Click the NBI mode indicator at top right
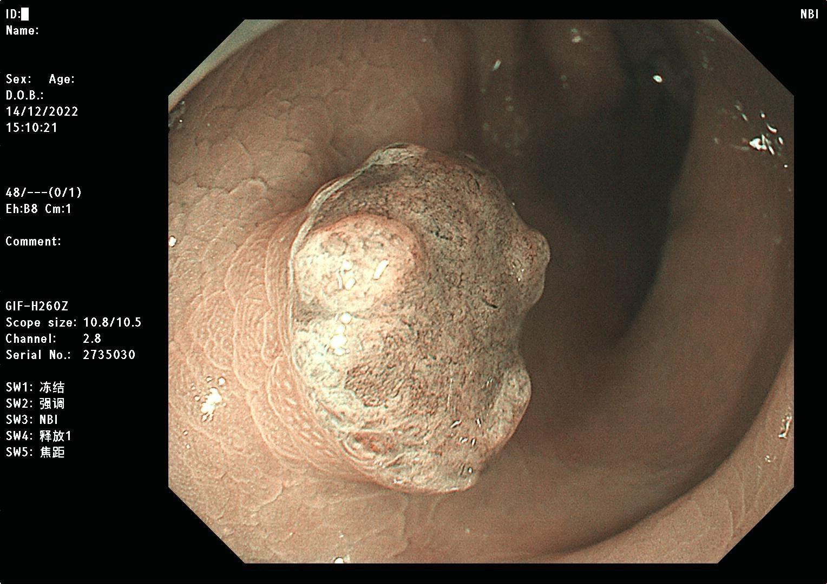The width and height of the screenshot is (827, 584). 810,14
